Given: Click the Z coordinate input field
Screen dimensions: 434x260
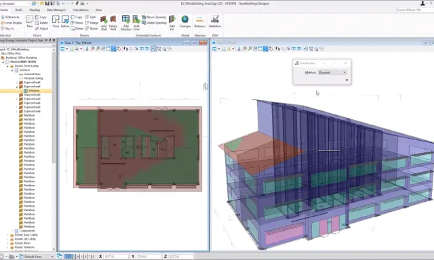Looking at the screenshot, I should click(x=181, y=257).
